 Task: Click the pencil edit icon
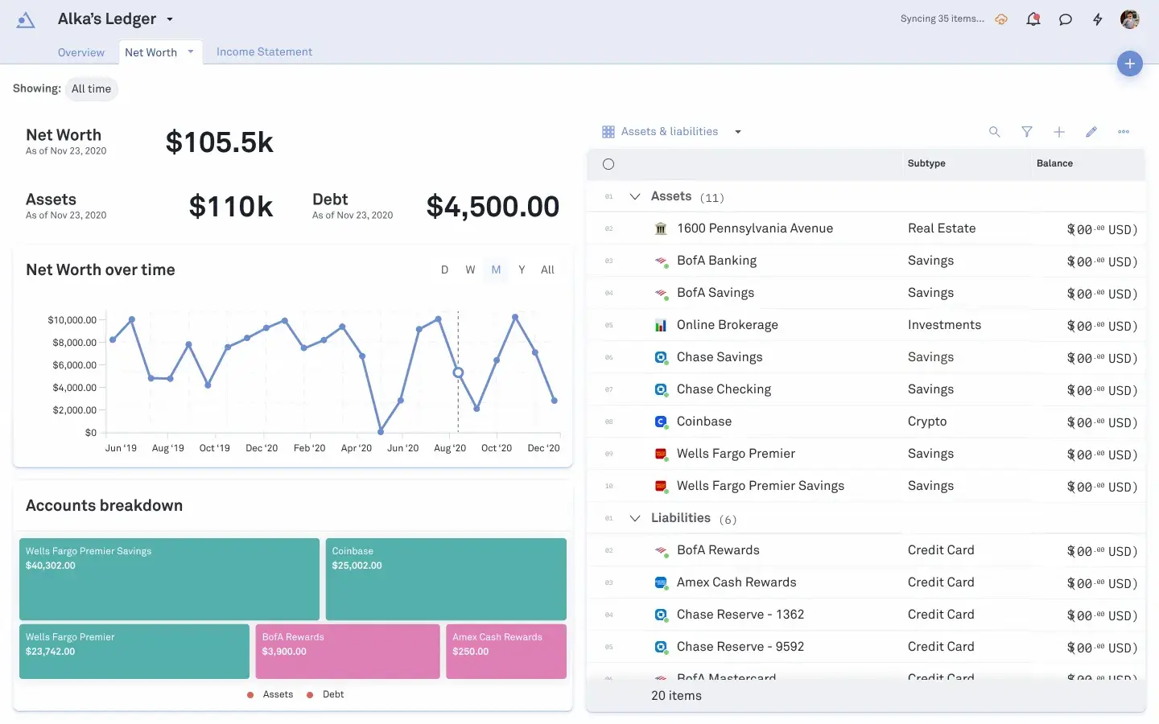[x=1091, y=132]
